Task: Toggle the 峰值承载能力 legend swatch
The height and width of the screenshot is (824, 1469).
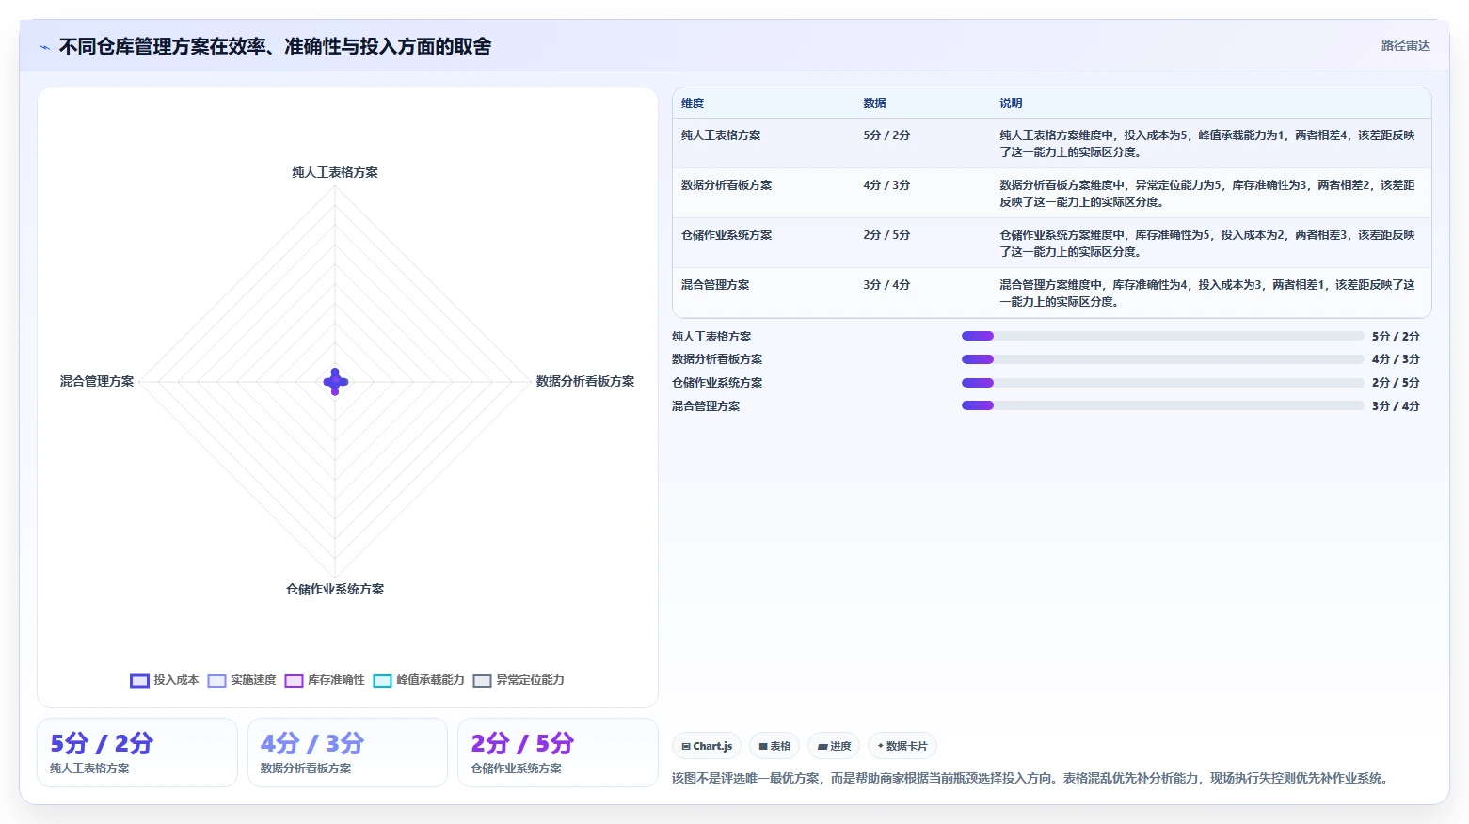Action: (382, 680)
